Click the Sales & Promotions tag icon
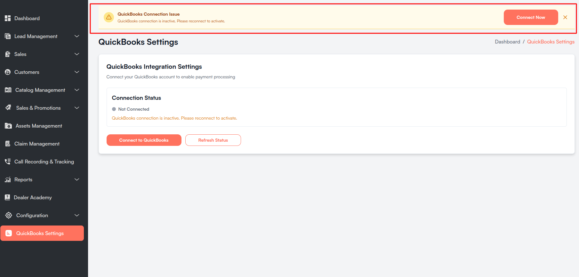The height and width of the screenshot is (277, 579). click(8, 108)
